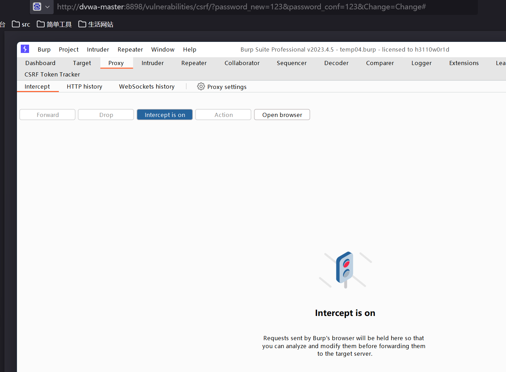
Task: Open the CSRF Token Tracker tab
Action: tap(52, 74)
